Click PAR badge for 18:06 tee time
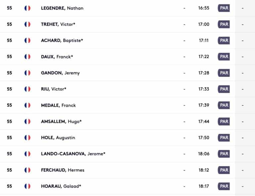Screen dimensions: 255x196 click(224, 154)
